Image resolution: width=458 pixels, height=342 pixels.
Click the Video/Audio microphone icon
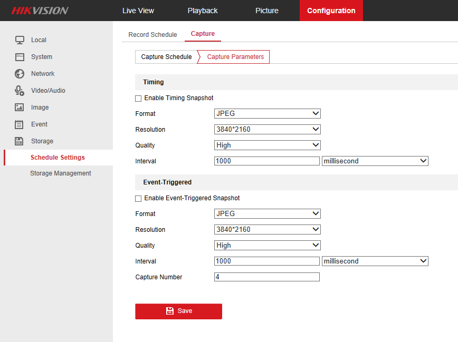pyautogui.click(x=20, y=91)
